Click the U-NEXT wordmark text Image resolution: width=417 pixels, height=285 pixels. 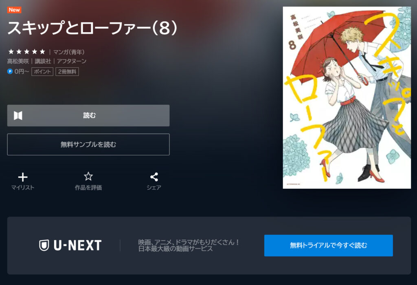pyautogui.click(x=78, y=245)
